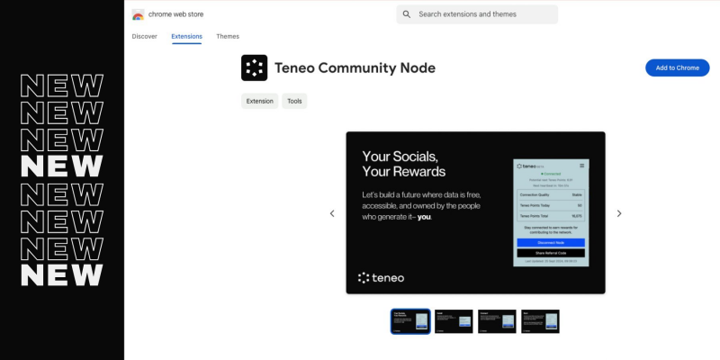Viewport: 720px width, 360px height.
Task: Click the hamburger menu in Teneo preview
Action: pyautogui.click(x=581, y=166)
